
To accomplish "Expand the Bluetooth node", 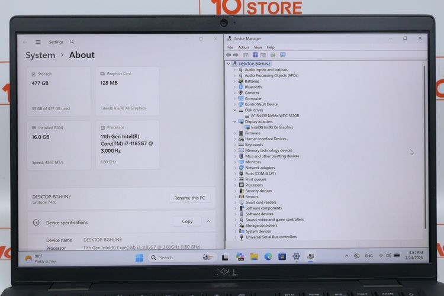I will click(x=234, y=87).
